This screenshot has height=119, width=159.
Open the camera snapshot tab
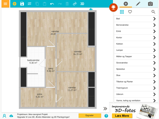coord(150,4)
